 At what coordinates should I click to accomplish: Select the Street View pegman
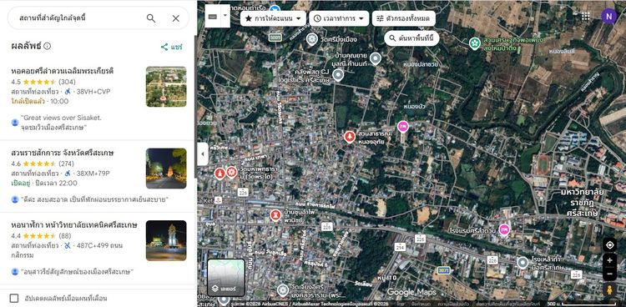pyautogui.click(x=609, y=289)
